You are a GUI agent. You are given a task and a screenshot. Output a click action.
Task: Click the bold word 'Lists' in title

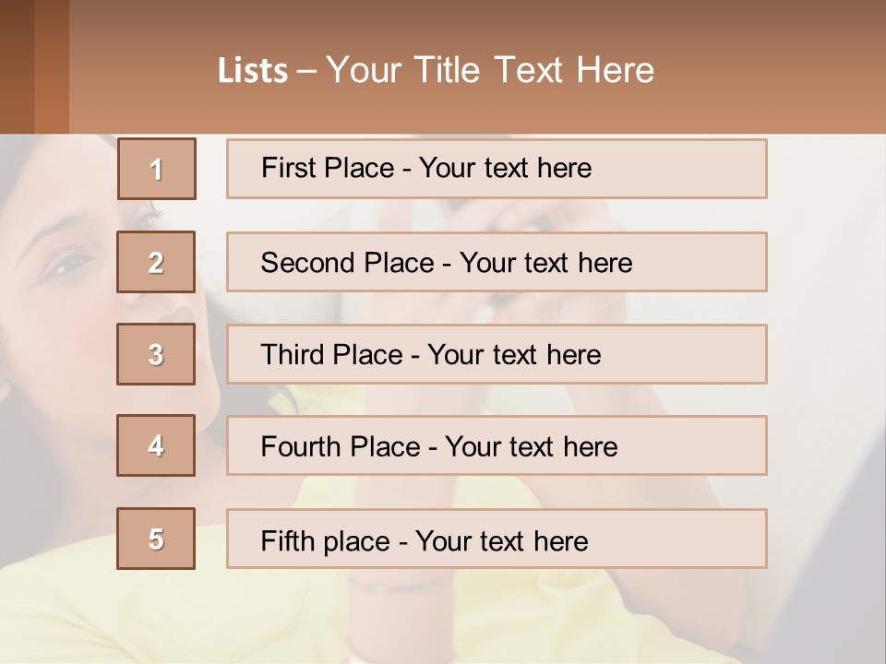(252, 71)
